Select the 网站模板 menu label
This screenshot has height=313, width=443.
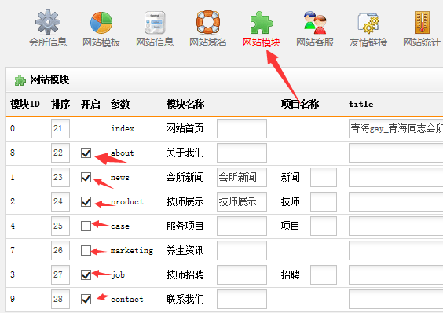pyautogui.click(x=101, y=42)
